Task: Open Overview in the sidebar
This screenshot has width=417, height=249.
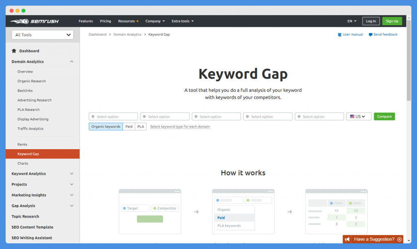Action: (25, 72)
